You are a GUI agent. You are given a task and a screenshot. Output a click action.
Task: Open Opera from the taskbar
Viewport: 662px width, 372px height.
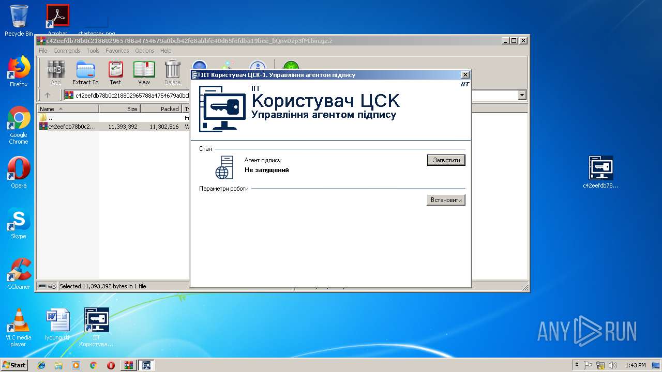pyautogui.click(x=111, y=365)
